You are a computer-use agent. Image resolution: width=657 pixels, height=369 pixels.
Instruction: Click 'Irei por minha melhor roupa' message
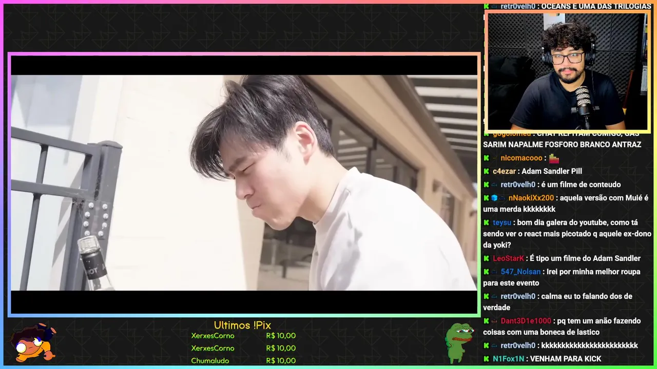coord(562,277)
